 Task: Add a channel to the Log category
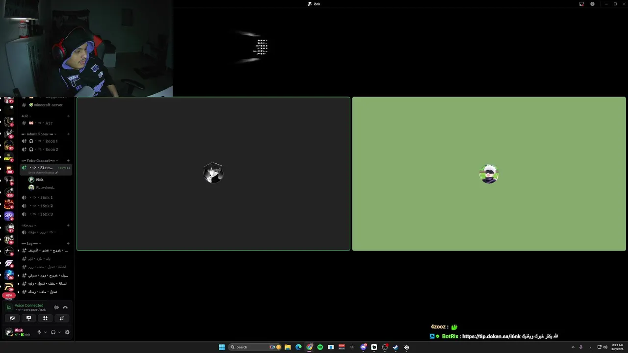point(68,244)
